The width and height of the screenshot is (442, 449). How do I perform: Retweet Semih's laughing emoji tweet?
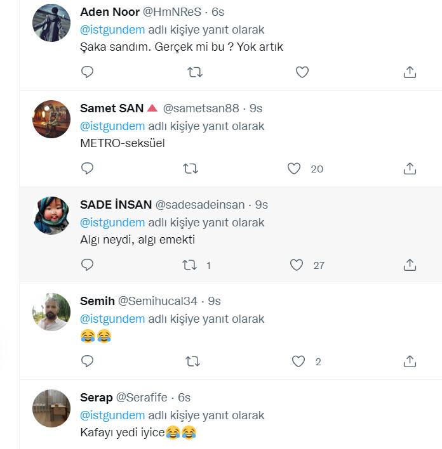[x=192, y=361]
